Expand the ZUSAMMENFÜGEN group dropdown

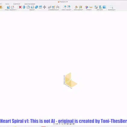53,10
